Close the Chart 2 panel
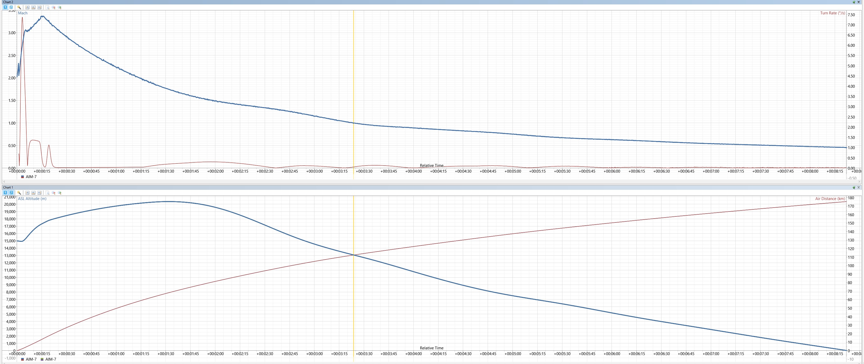 tap(859, 2)
